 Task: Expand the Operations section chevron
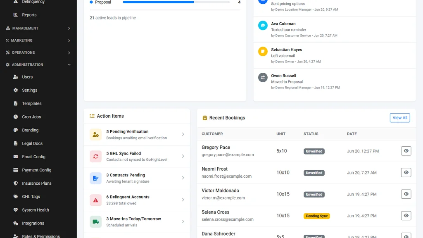click(69, 52)
